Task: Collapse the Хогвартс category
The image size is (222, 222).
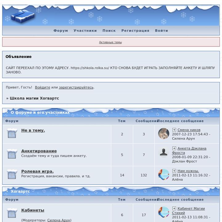Action: (x=7, y=191)
